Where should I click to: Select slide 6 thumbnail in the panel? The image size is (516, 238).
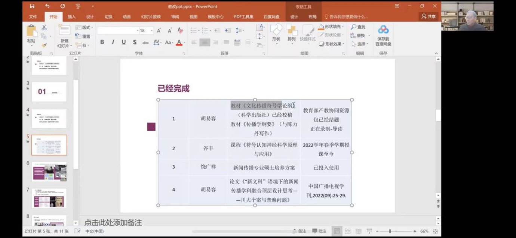click(x=50, y=171)
